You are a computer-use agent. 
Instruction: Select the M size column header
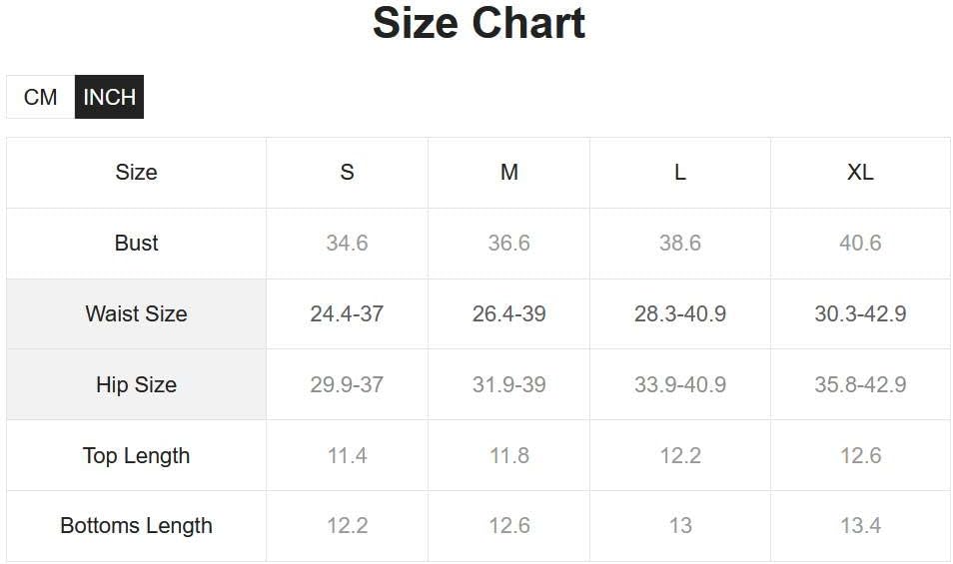[x=508, y=173]
